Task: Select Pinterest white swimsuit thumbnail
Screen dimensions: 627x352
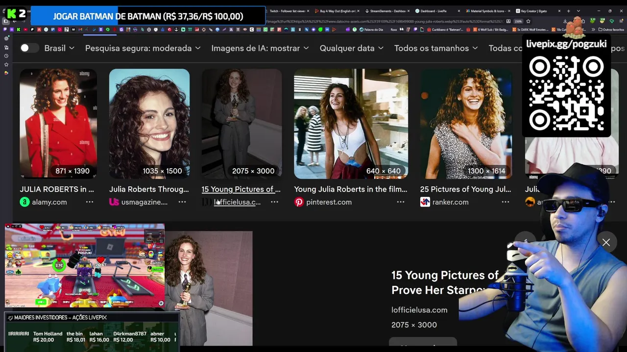Action: (x=351, y=124)
